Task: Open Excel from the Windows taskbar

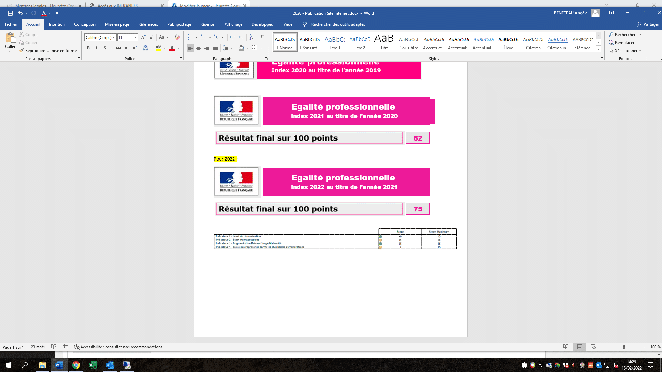Action: (x=93, y=365)
